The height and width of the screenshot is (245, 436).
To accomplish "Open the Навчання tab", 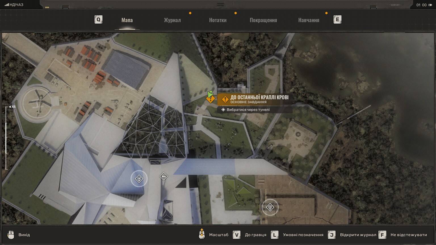I will (309, 20).
